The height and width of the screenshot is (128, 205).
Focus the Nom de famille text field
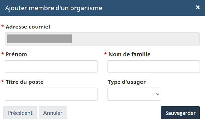[154, 66]
